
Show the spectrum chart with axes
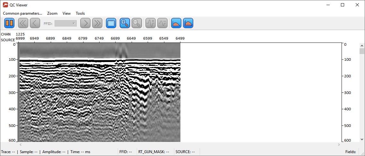tap(188, 23)
